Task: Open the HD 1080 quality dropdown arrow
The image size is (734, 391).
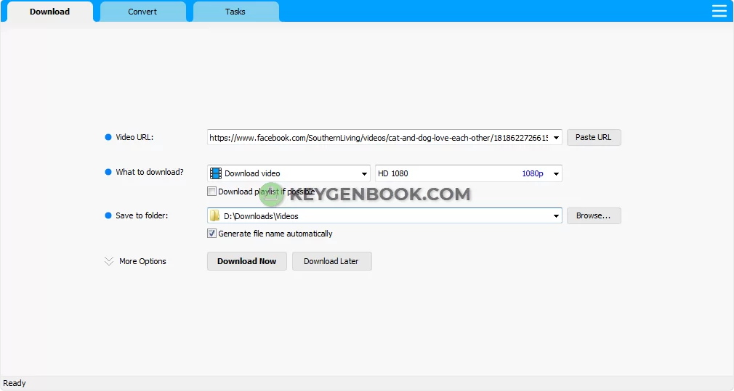Action: click(x=557, y=173)
